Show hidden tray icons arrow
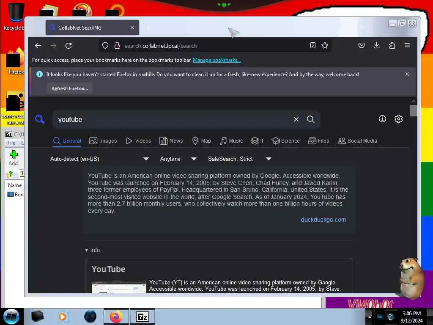 (370, 317)
